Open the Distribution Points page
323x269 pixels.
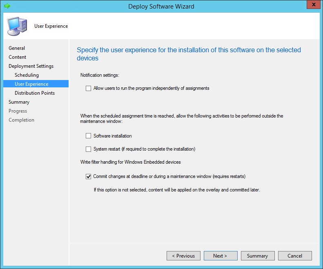(x=35, y=93)
